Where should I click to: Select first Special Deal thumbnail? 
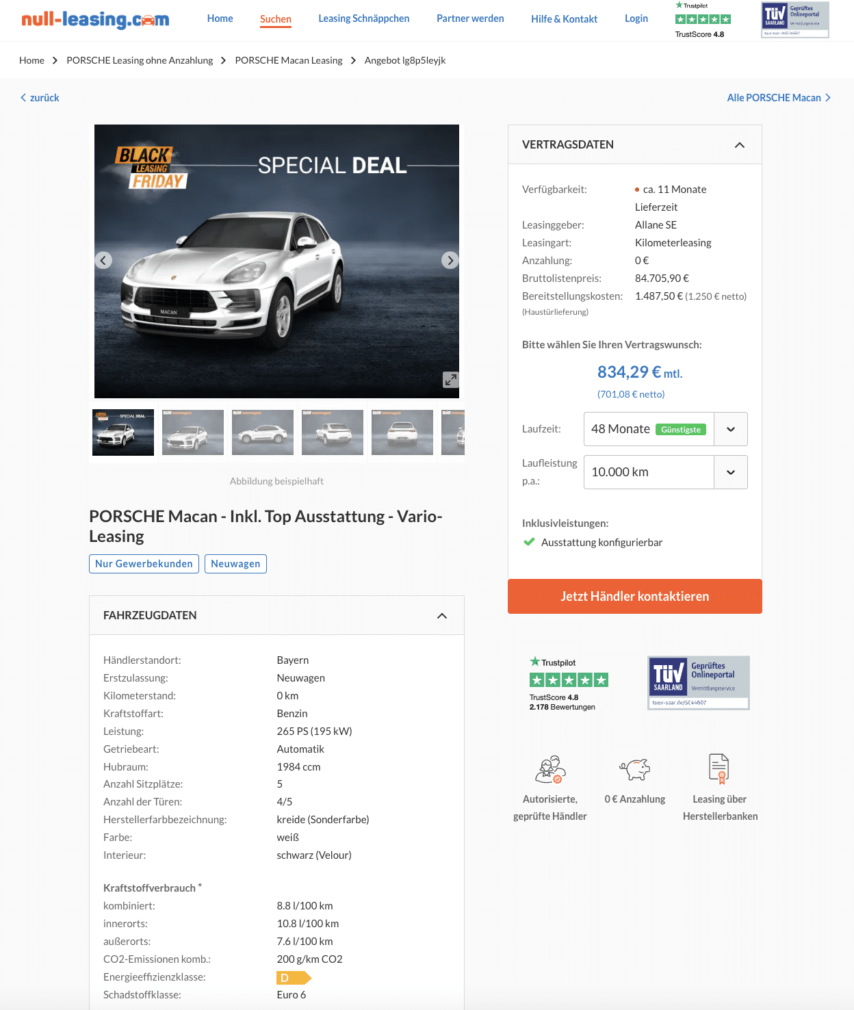[123, 432]
